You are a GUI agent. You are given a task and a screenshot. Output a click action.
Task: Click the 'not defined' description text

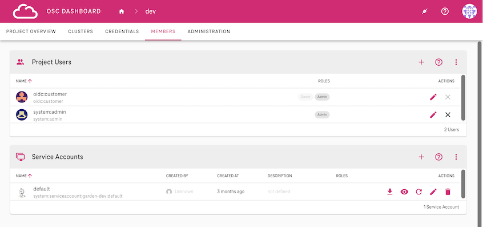click(x=279, y=192)
